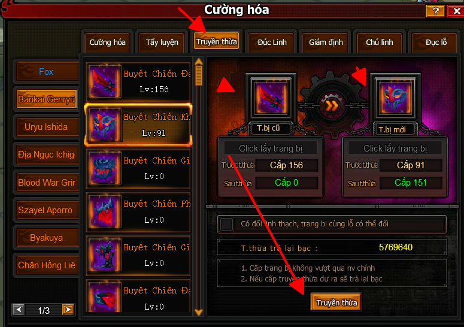Select the helmet equipment icon Lv:91

[x=105, y=125]
